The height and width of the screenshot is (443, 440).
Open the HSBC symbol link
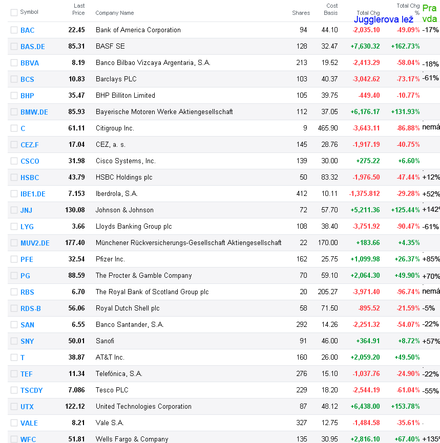[x=30, y=178]
